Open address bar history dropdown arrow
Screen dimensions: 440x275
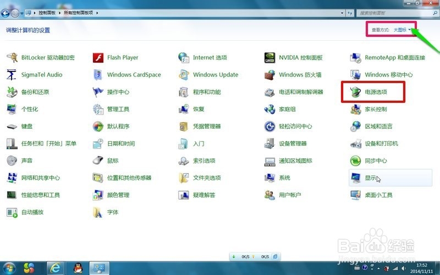pyautogui.click(x=342, y=13)
